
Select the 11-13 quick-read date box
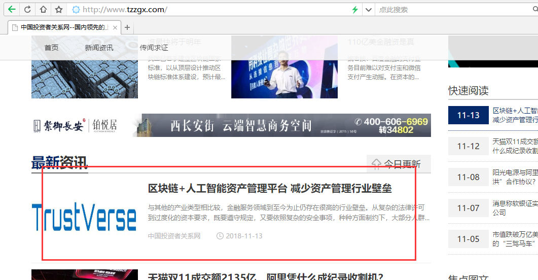tap(469, 115)
